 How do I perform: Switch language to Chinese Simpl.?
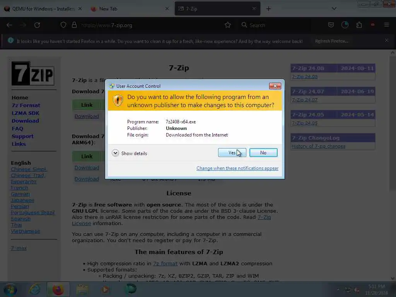(29, 169)
